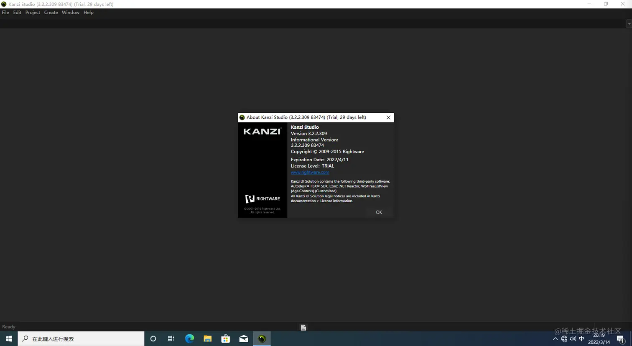Show hidden system tray icons

[x=555, y=339]
